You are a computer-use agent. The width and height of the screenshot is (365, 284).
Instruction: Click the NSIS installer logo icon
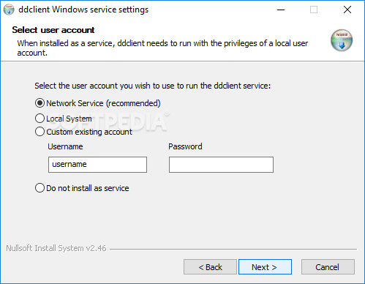(342, 40)
